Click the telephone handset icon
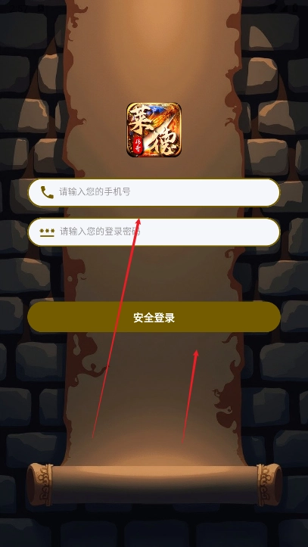This screenshot has width=308, height=547. 47,192
